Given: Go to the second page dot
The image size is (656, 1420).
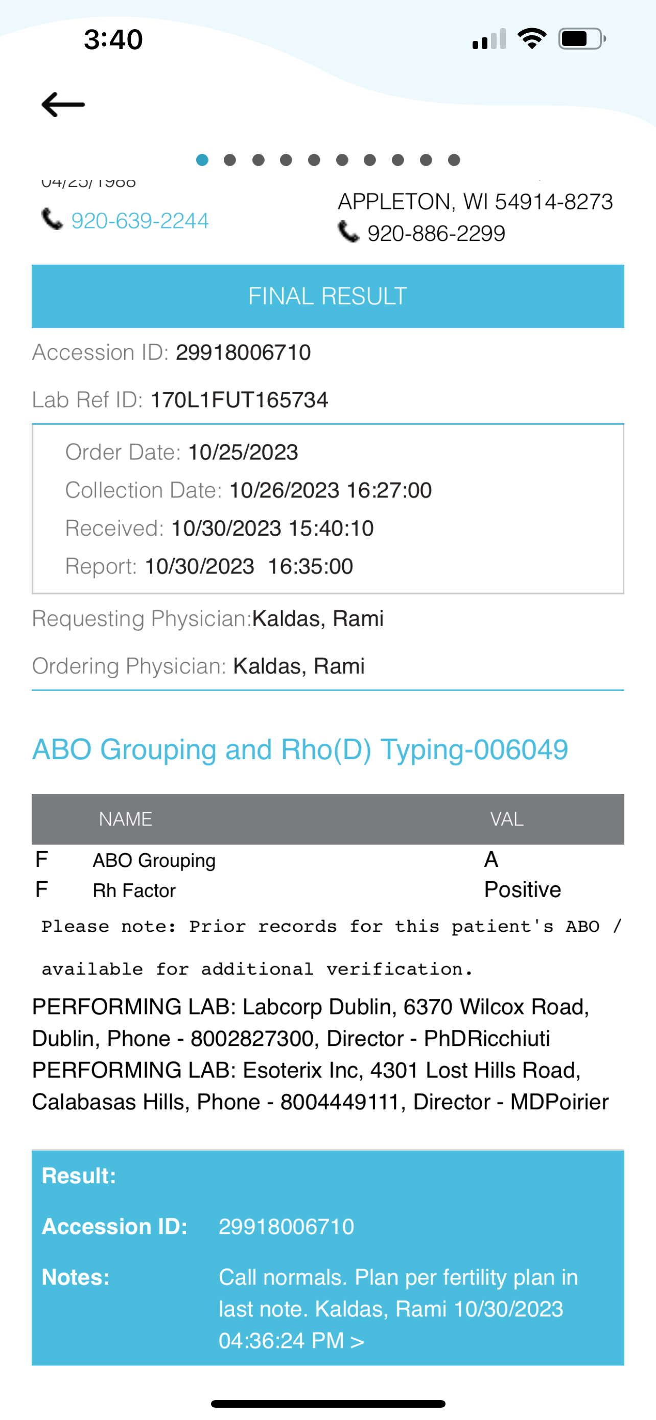Looking at the screenshot, I should (x=230, y=160).
